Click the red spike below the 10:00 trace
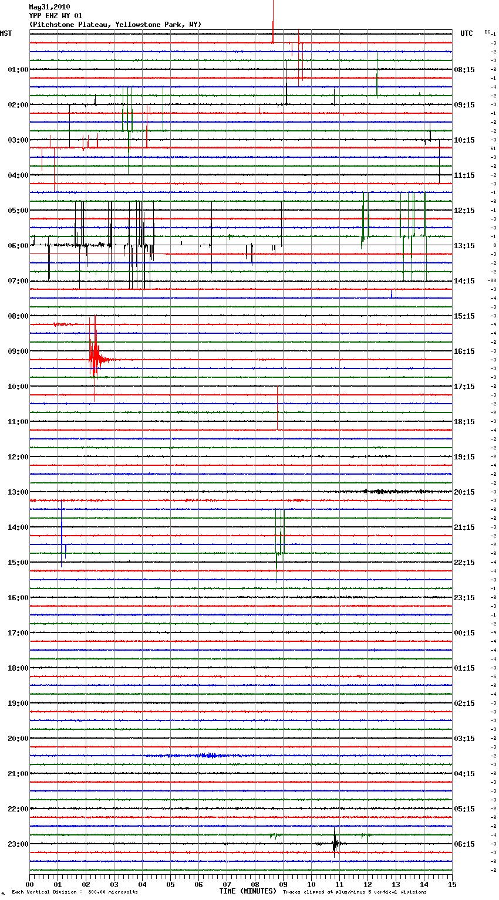 (x=277, y=408)
